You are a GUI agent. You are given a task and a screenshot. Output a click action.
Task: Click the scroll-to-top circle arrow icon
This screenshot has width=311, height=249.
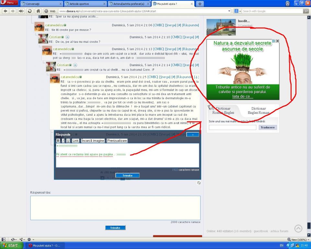[298, 229]
